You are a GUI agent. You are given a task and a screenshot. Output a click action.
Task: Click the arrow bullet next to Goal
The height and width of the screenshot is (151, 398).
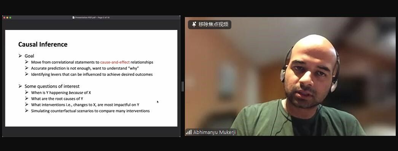pyautogui.click(x=20, y=56)
